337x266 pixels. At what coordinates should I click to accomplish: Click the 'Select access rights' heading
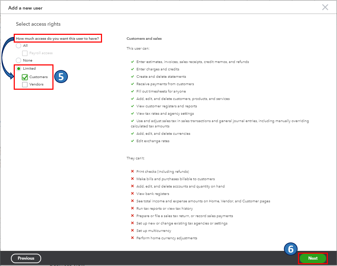(x=38, y=24)
